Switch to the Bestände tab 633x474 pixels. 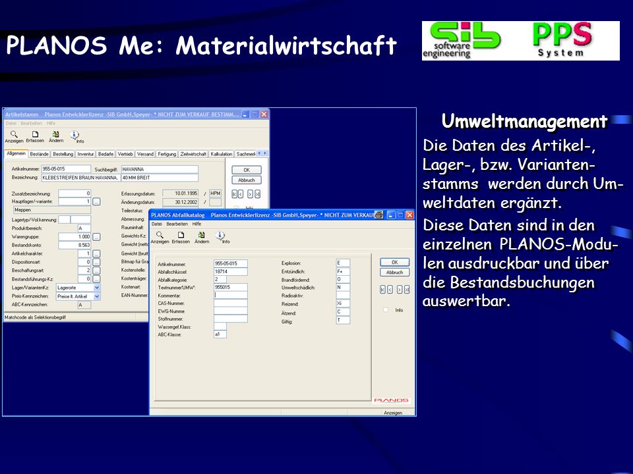[x=39, y=154]
